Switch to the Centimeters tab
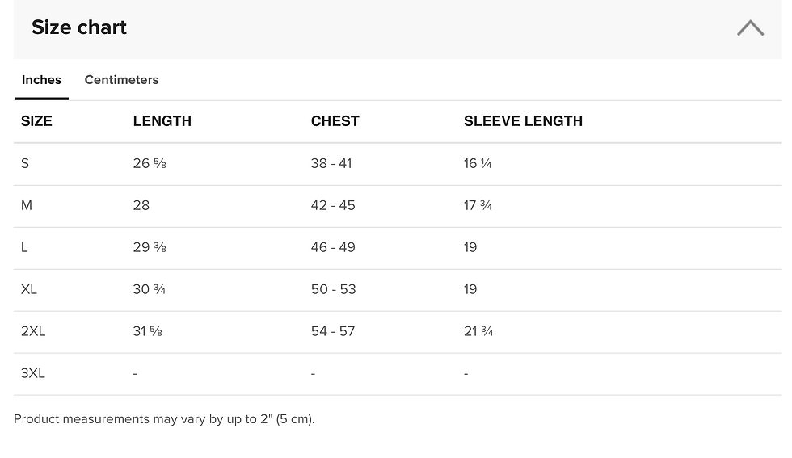Screen dimensions: 792x458 tap(121, 80)
